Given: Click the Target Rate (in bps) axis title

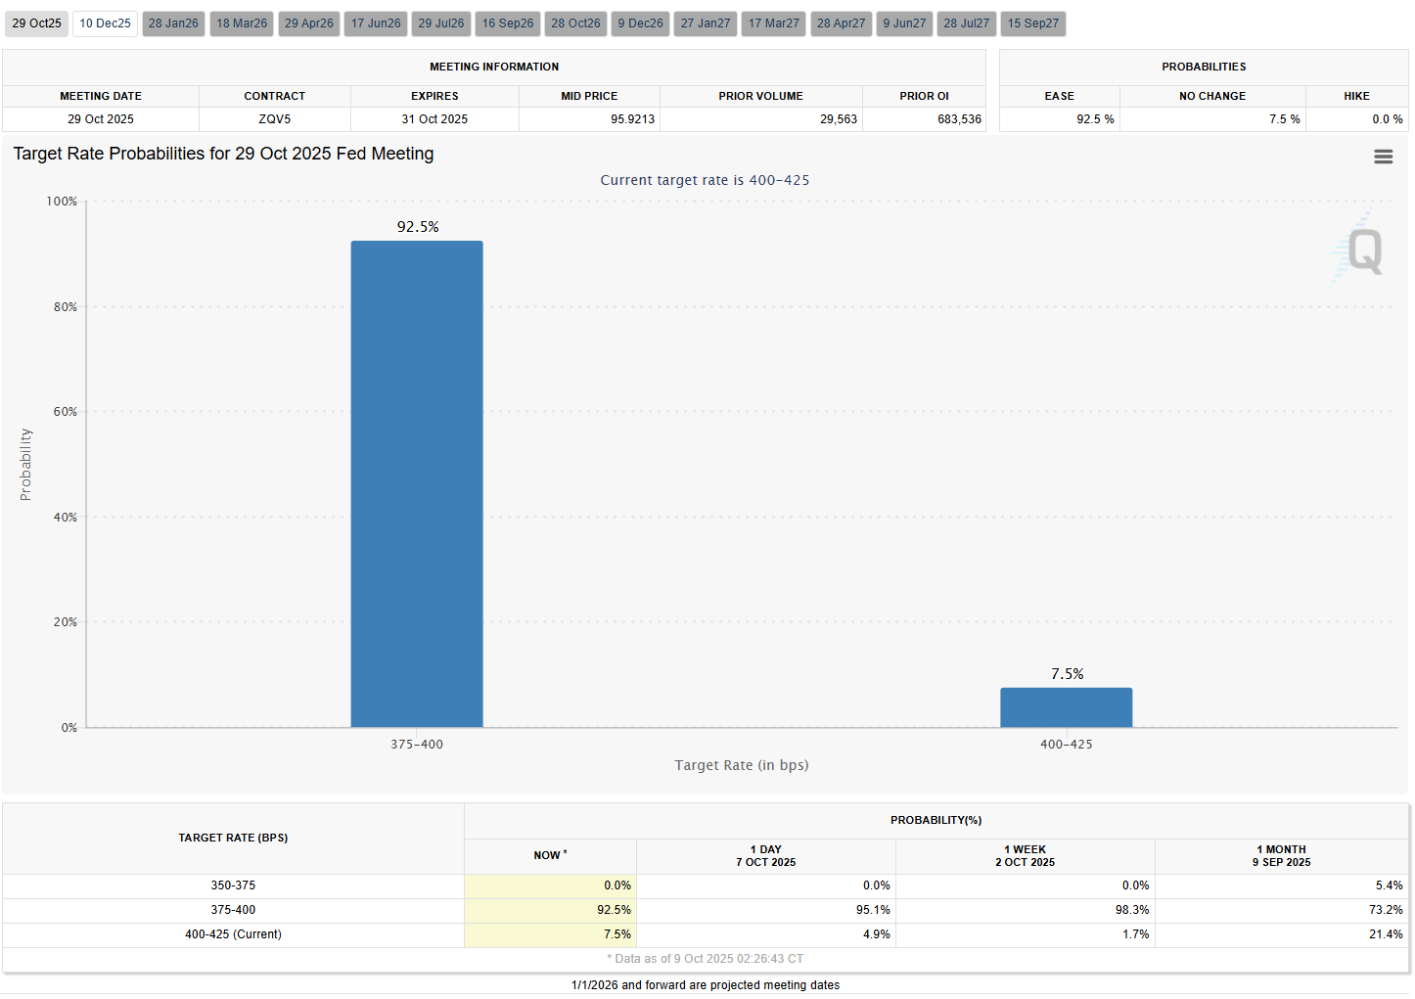Looking at the screenshot, I should pos(742,765).
